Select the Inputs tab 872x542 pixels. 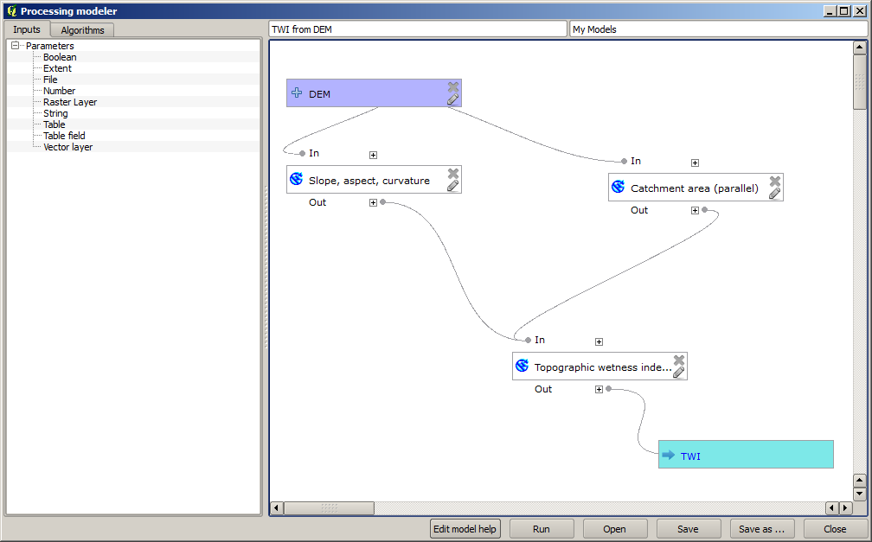pos(27,29)
